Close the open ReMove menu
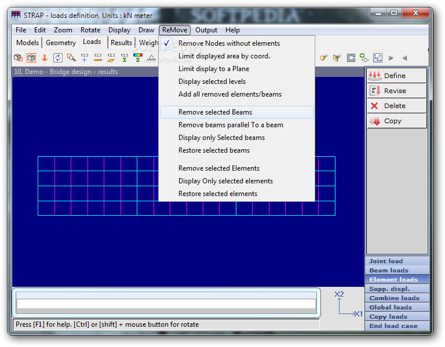This screenshot has width=445, height=347. [x=174, y=30]
